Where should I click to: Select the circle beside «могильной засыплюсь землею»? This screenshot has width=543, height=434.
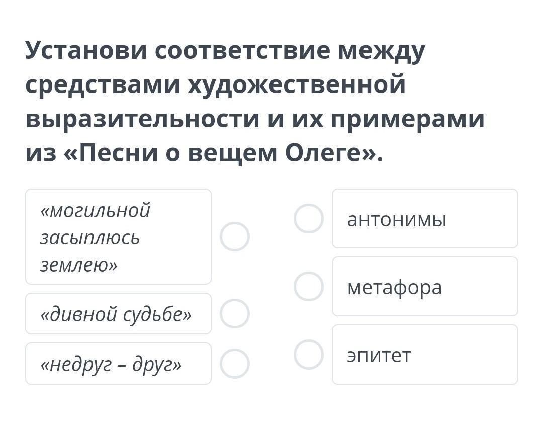235,236
